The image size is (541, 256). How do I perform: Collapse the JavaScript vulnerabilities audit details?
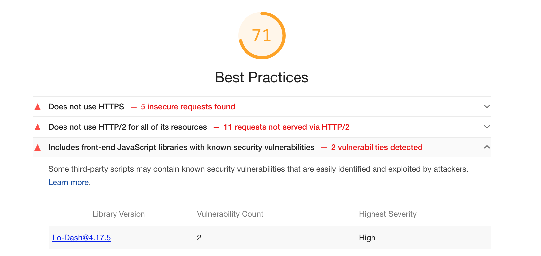(x=487, y=147)
